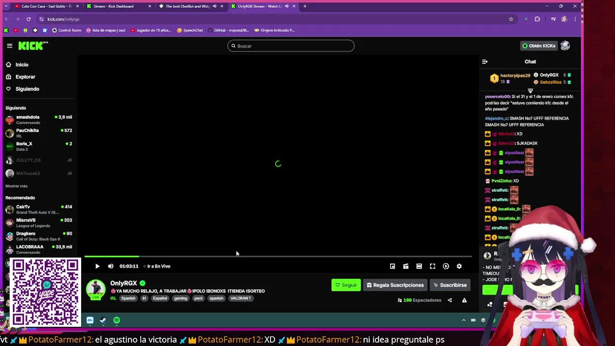Click Regala Suscripciones button
The width and height of the screenshot is (615, 346).
395,285
